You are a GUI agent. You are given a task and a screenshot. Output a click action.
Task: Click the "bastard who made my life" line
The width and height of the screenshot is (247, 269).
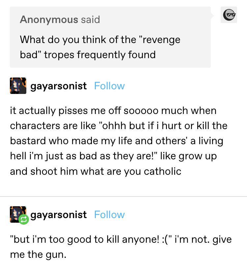pyautogui.click(x=117, y=141)
